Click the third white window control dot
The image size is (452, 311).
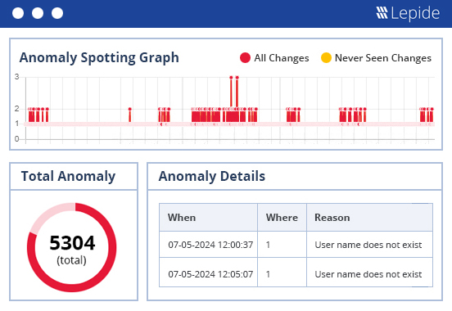coord(57,13)
